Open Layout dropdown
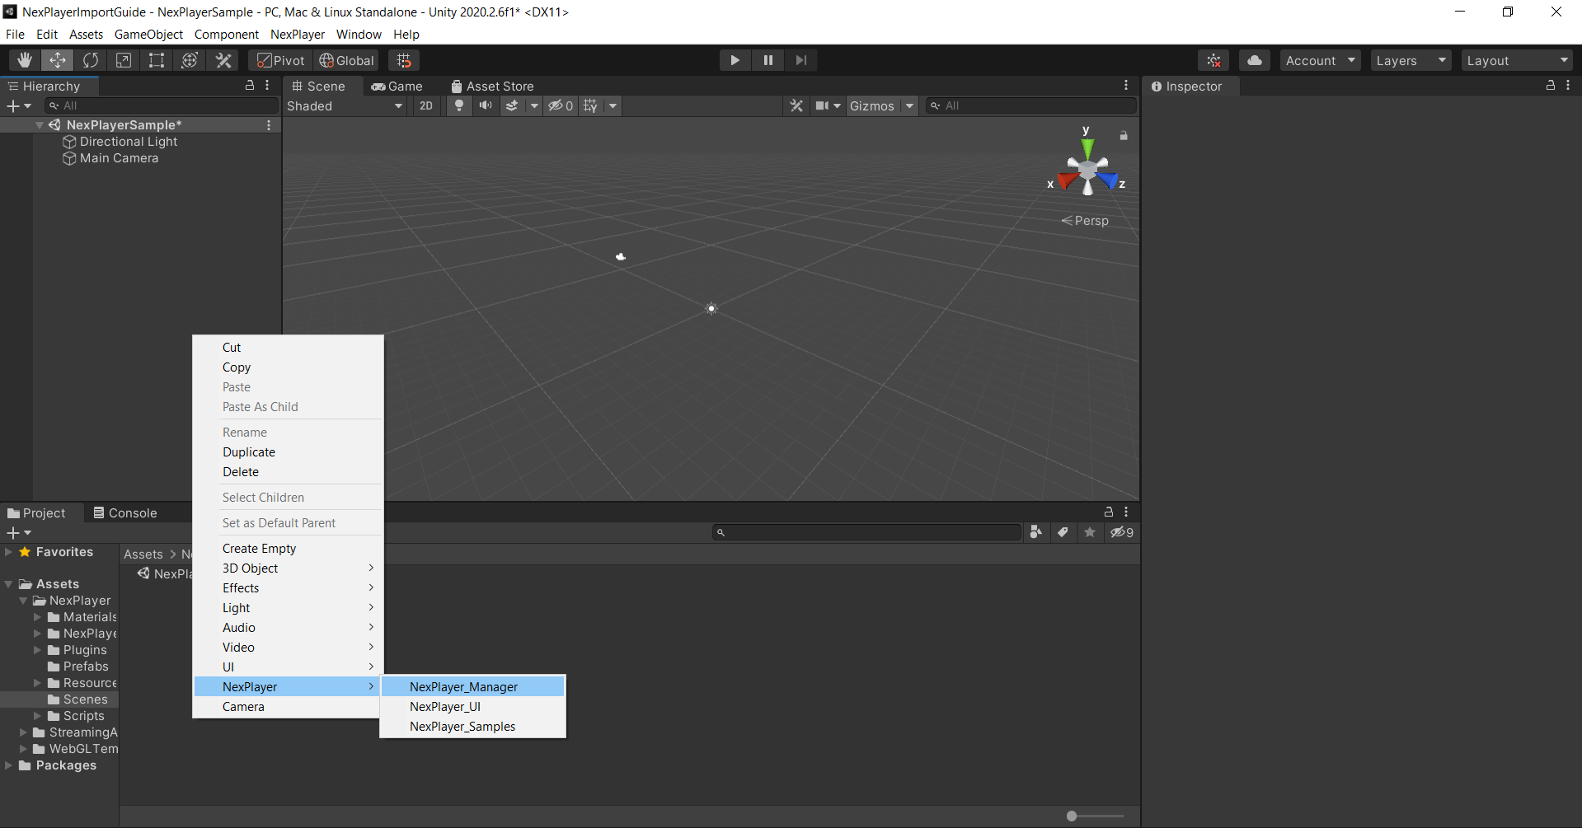Image resolution: width=1582 pixels, height=828 pixels. point(1517,60)
